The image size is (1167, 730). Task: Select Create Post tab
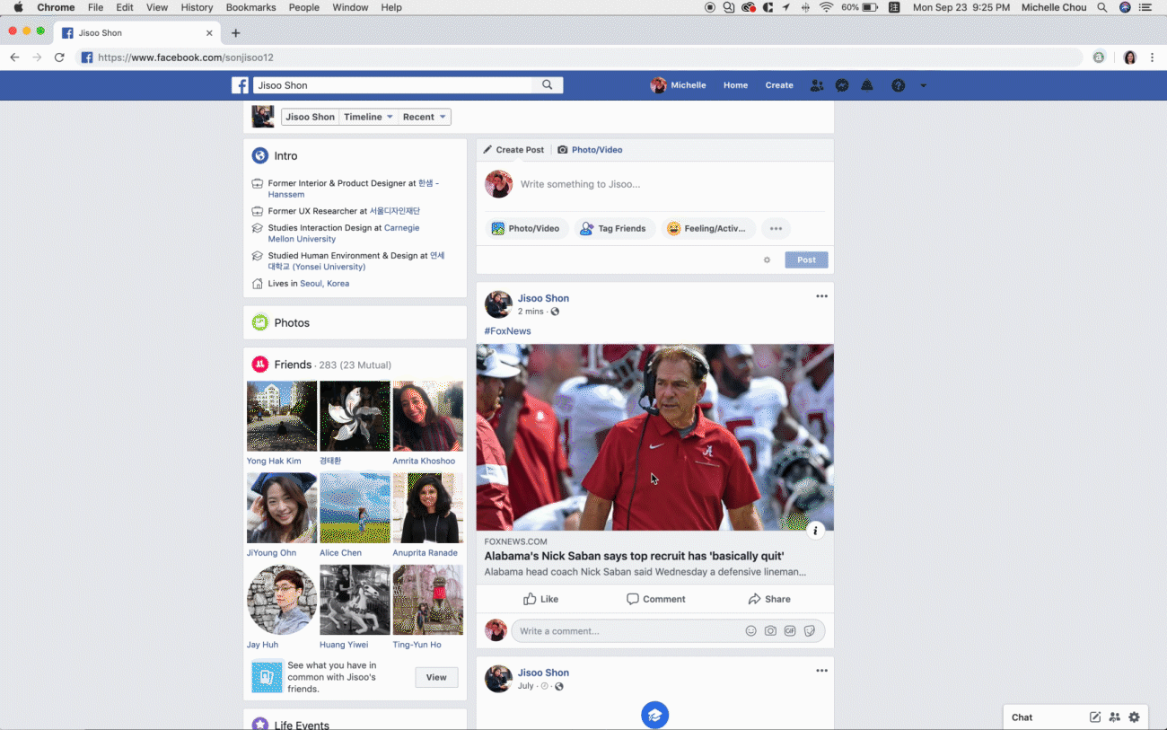[513, 150]
